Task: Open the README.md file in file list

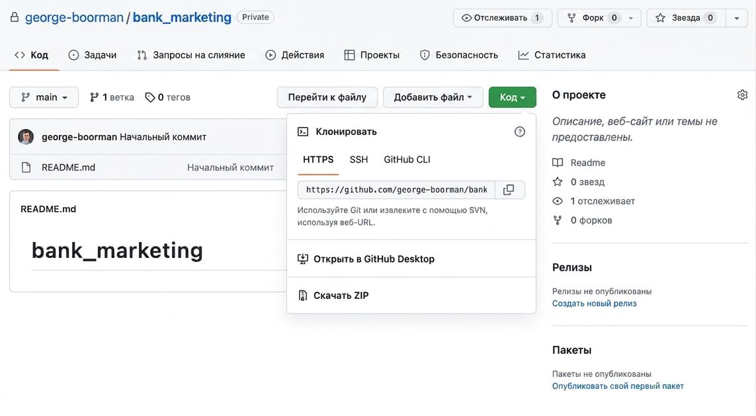Action: [69, 167]
